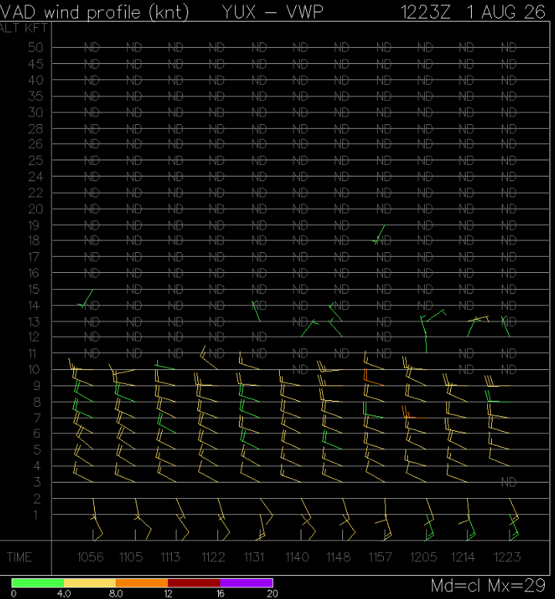Viewport: 555px width, 599px height.
Task: Click the 13 kft altitude label
Action: (34, 321)
